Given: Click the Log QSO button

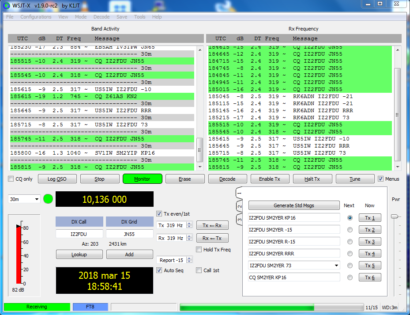Looking at the screenshot, I should pos(57,179).
